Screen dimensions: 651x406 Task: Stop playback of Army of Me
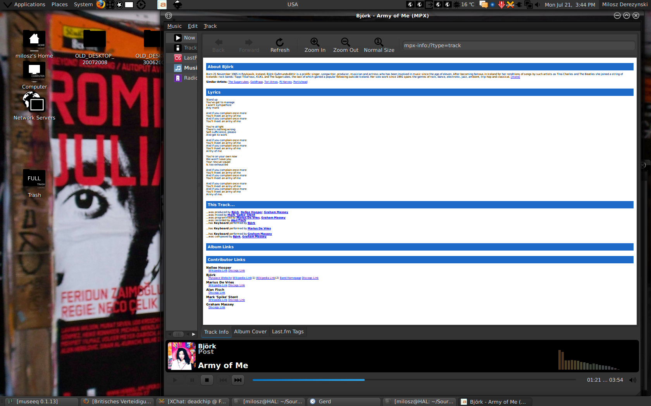pyautogui.click(x=207, y=380)
